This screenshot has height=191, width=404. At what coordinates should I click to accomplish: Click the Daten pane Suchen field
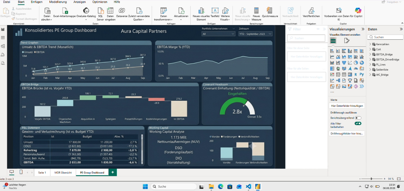[x=385, y=37]
